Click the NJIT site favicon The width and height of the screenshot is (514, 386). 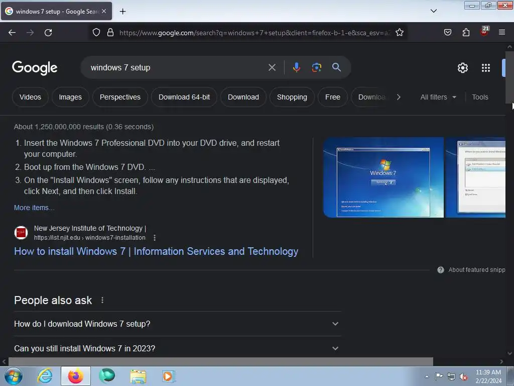pos(21,233)
